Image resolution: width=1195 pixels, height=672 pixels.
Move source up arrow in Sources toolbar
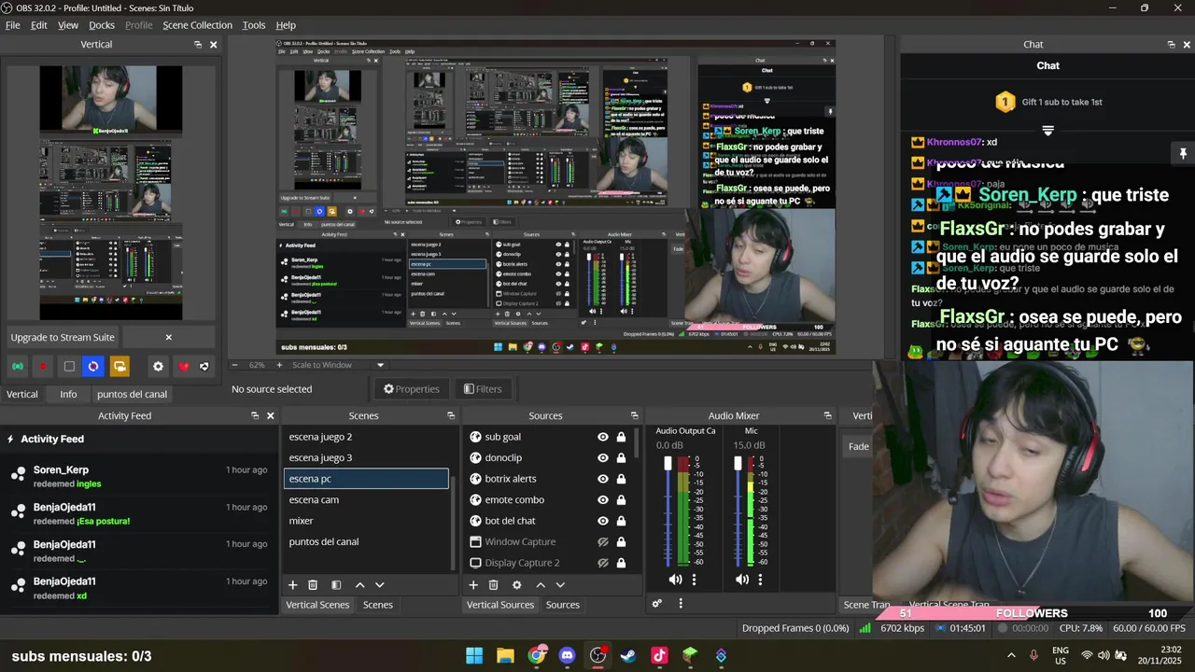[x=541, y=585]
